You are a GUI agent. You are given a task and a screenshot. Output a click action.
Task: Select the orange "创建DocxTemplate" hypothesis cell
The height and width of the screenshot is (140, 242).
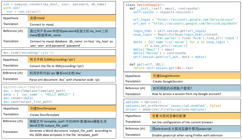72,109
